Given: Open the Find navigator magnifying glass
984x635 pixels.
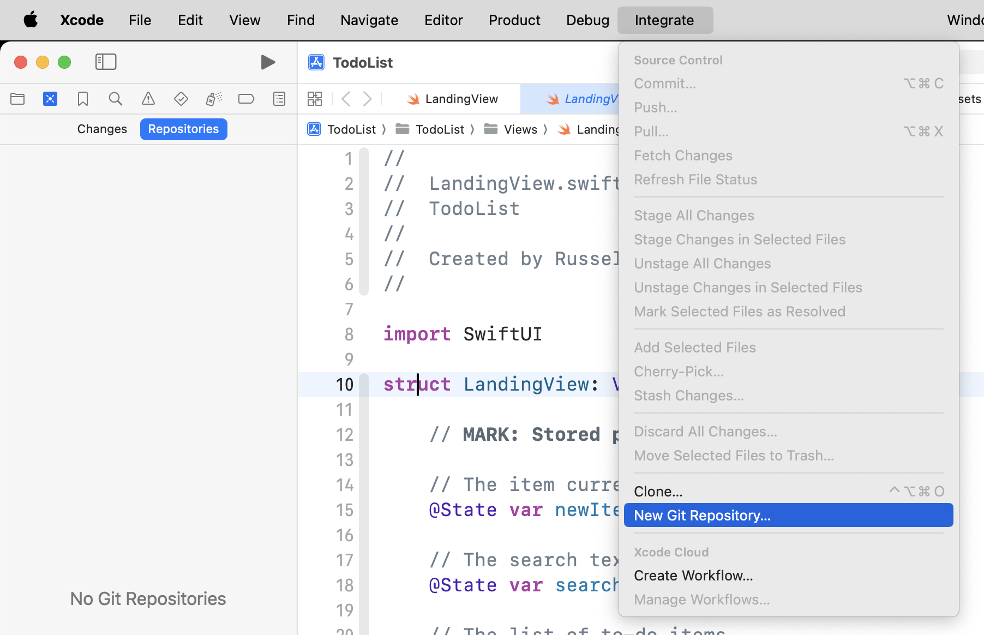Looking at the screenshot, I should click(116, 99).
